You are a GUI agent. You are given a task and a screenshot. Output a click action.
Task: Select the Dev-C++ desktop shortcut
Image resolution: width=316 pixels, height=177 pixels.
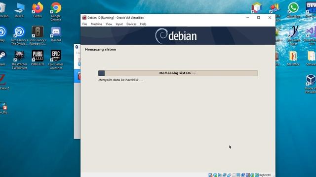[x=311, y=10]
